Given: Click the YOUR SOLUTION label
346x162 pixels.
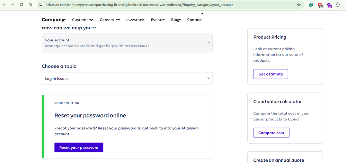Looking at the screenshot, I should [x=66, y=103].
